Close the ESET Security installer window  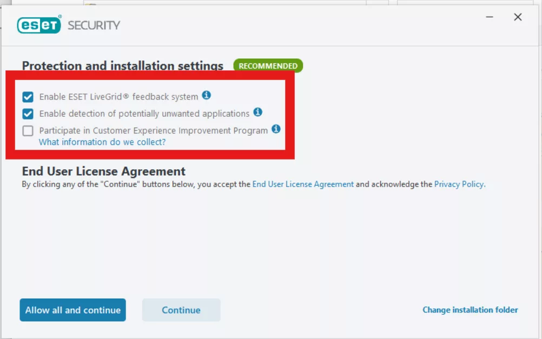tap(518, 17)
